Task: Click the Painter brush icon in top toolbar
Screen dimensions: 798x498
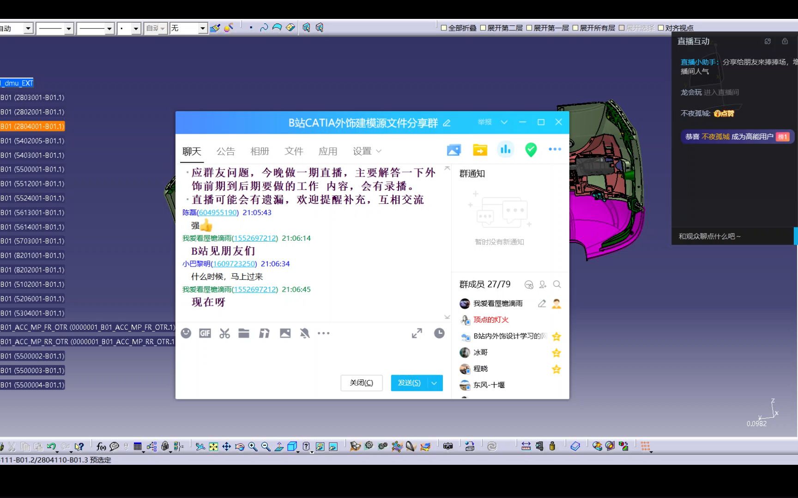Action: click(x=215, y=28)
